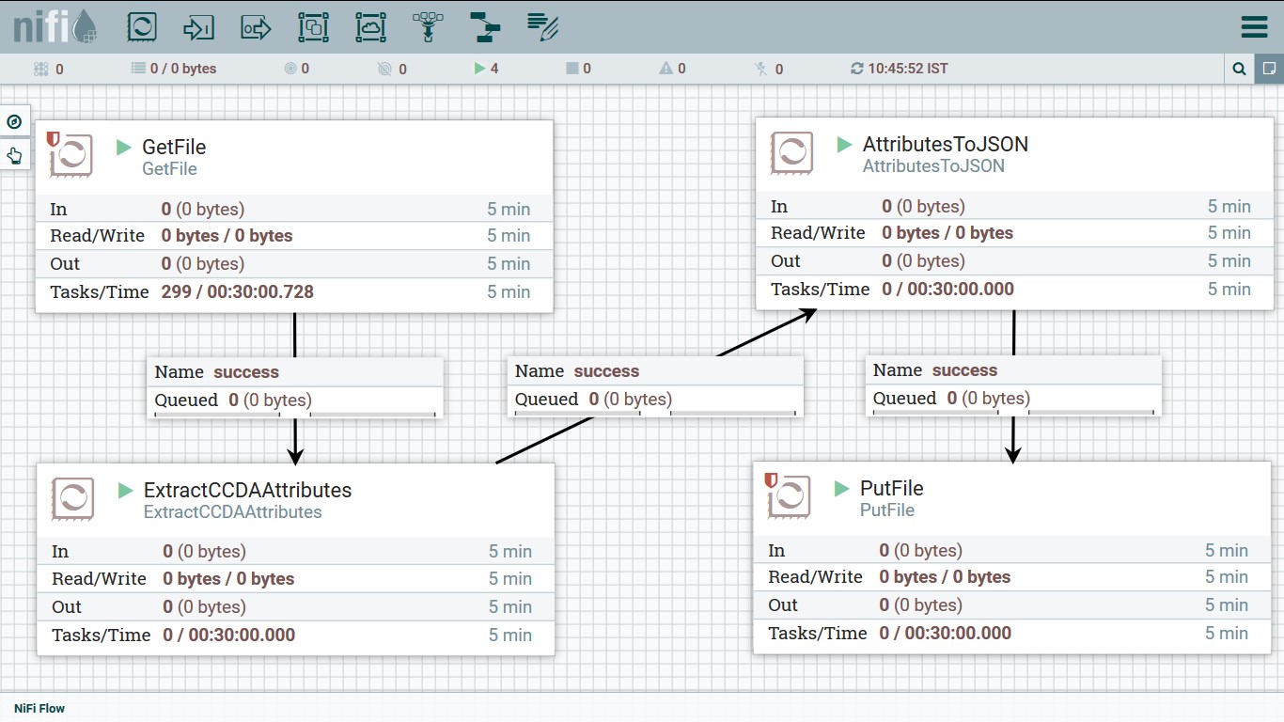Screen dimensions: 1284x722
Task: Select the Output Port toolbar icon
Action: pos(256,27)
